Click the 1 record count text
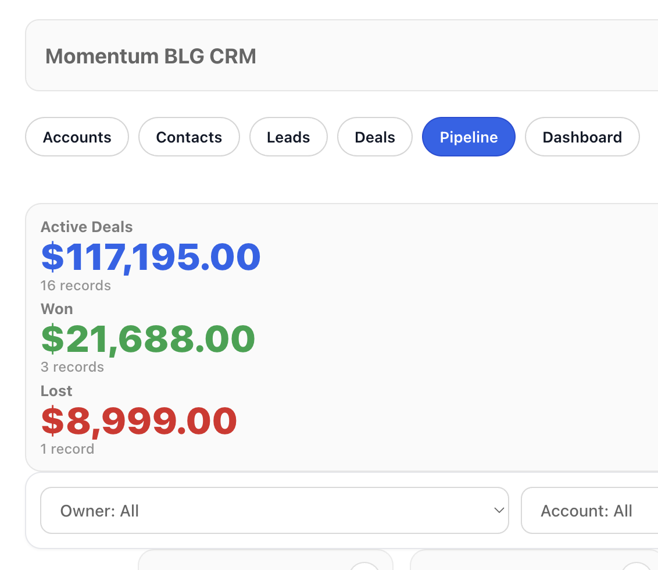 point(67,449)
